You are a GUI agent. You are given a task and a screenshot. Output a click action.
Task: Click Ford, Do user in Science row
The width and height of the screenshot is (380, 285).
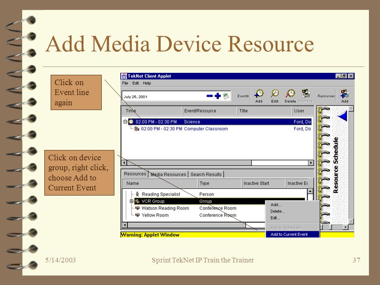pyautogui.click(x=302, y=122)
